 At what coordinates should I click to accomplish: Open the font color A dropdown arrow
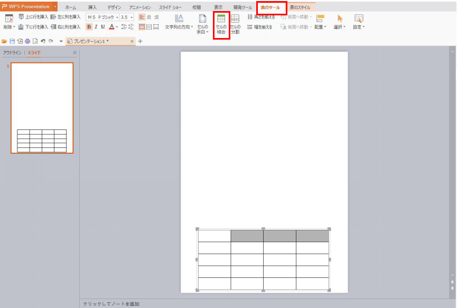[x=117, y=27]
